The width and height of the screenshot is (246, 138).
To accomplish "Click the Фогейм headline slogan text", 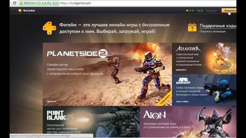I will pos(115,28).
